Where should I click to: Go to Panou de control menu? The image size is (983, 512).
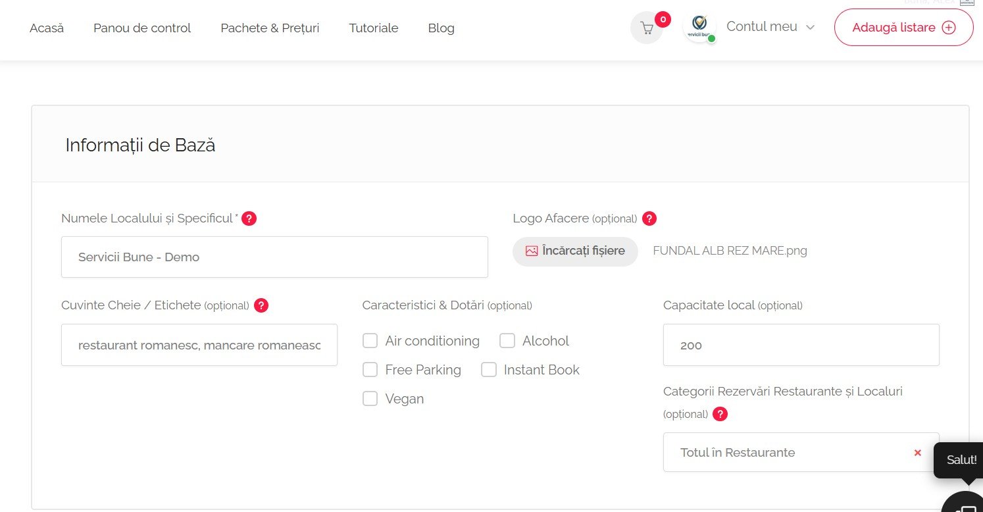pos(142,28)
